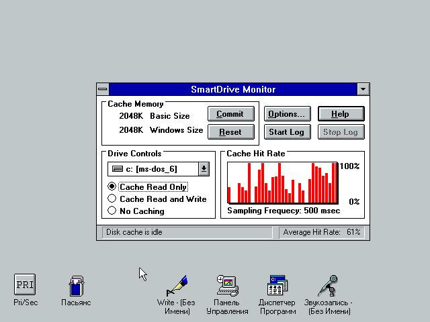Image resolution: width=430 pixels, height=322 pixels.
Task: Click the Help button
Action: (341, 114)
